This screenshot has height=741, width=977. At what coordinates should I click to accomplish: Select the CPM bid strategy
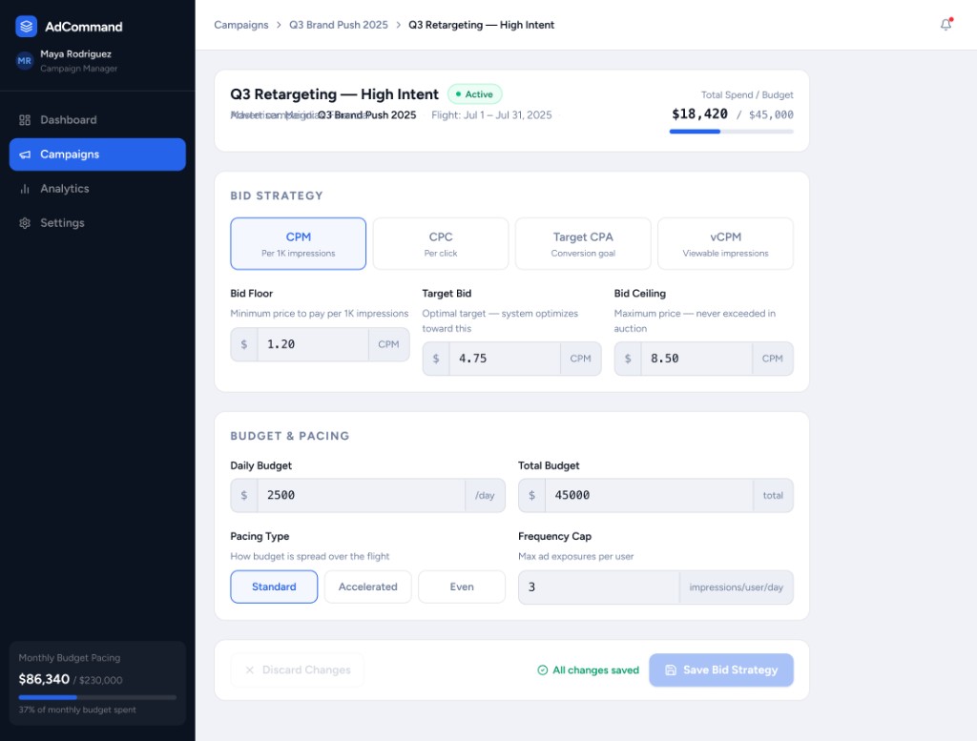coord(299,243)
